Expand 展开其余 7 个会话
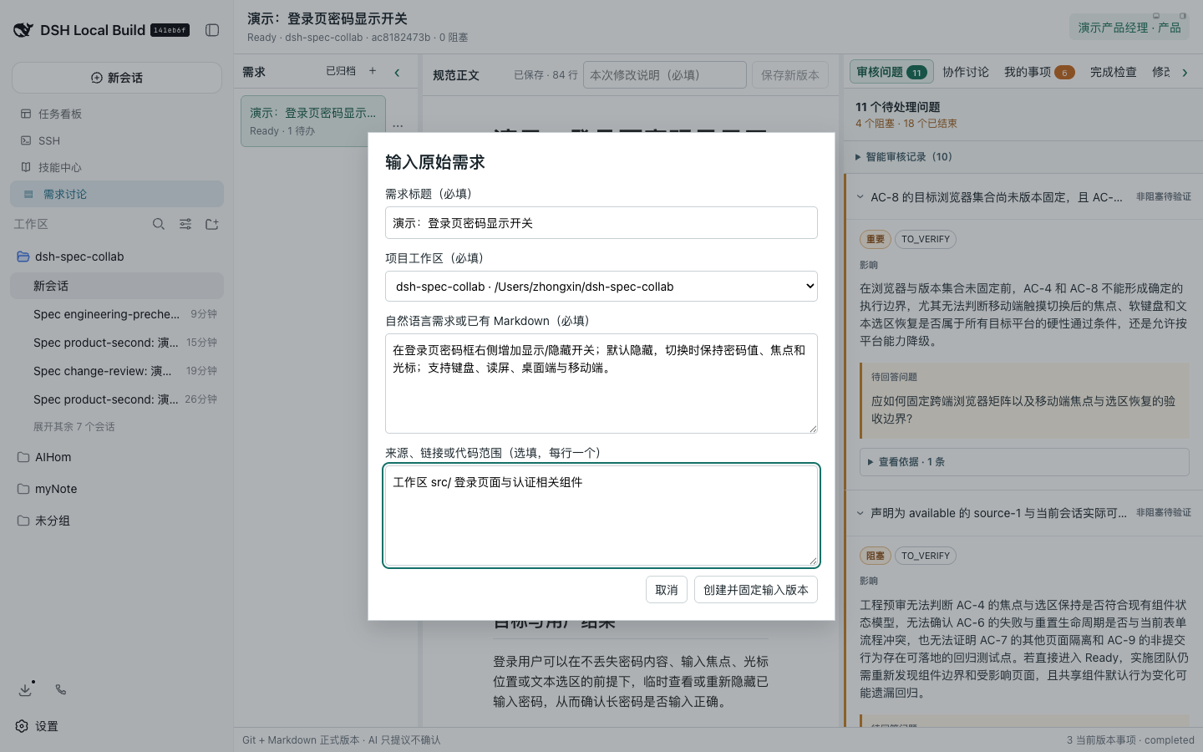The height and width of the screenshot is (752, 1203). 74,427
